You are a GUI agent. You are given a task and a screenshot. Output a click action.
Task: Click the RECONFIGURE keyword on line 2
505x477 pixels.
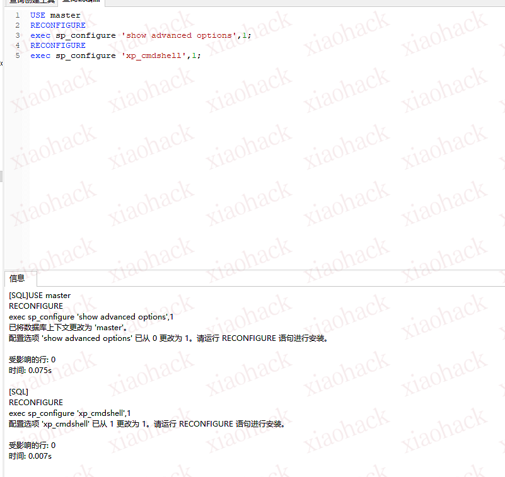[57, 25]
